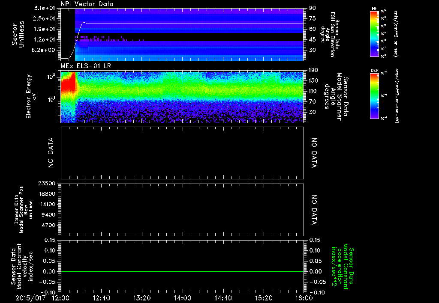The image size is (439, 303).
Task: Click the "16:00" time axis label
Action: click(x=304, y=298)
